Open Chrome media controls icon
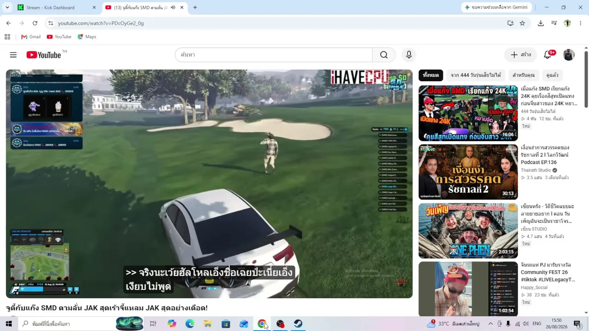 554,23
